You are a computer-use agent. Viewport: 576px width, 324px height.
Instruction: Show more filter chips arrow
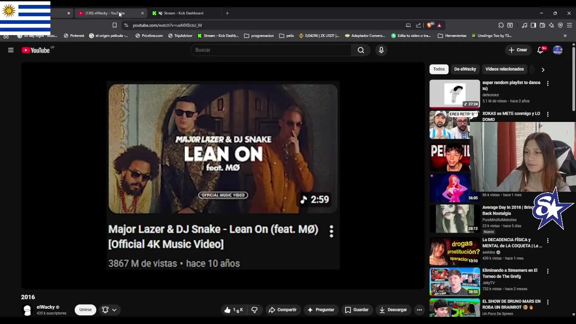coord(543,70)
